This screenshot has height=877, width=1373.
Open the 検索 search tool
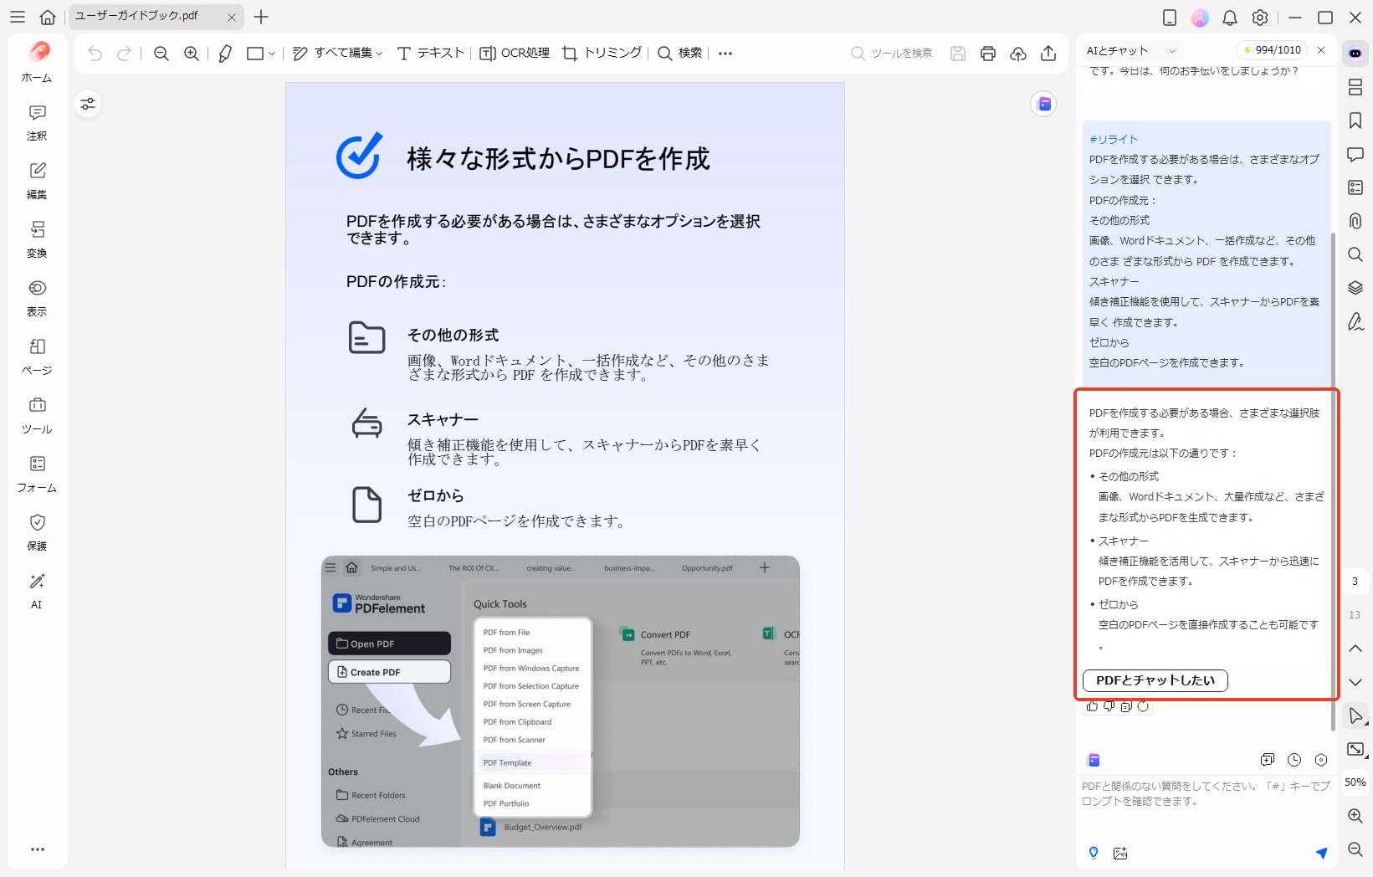(x=680, y=53)
